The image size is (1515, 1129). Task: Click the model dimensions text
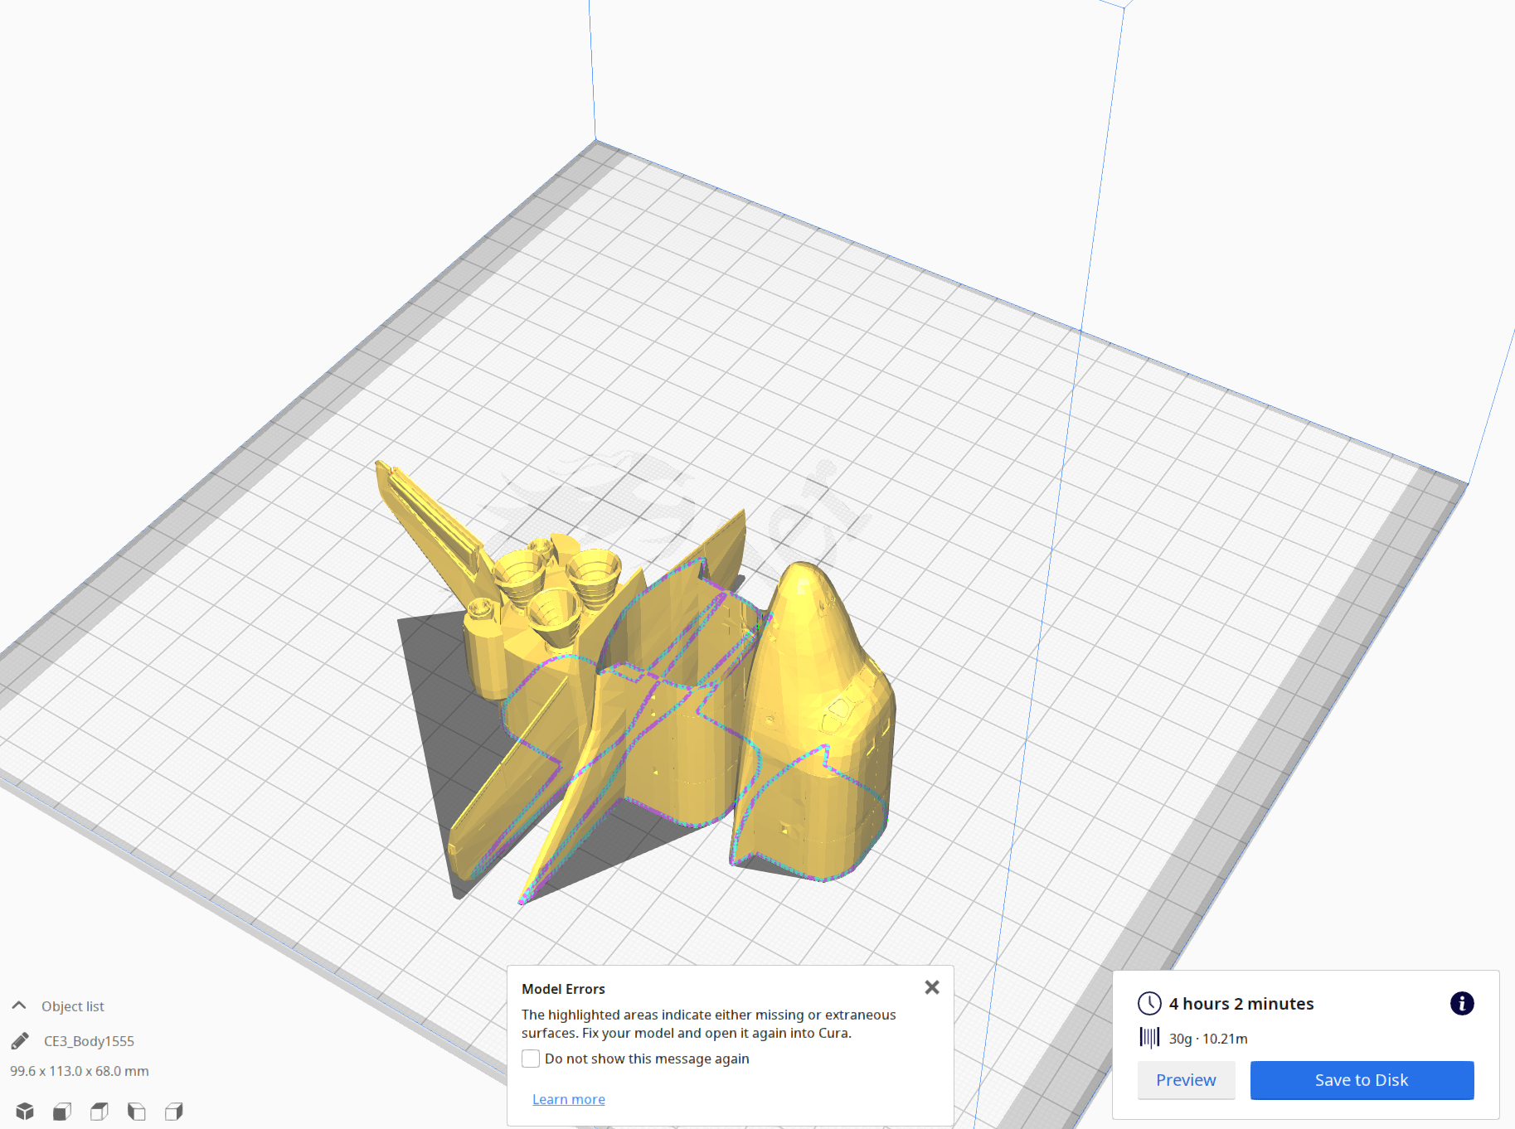79,1070
